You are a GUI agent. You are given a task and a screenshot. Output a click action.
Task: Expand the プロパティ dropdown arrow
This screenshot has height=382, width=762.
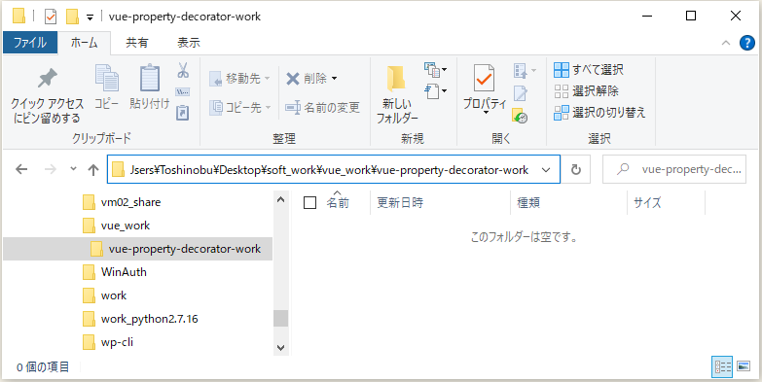coord(485,113)
